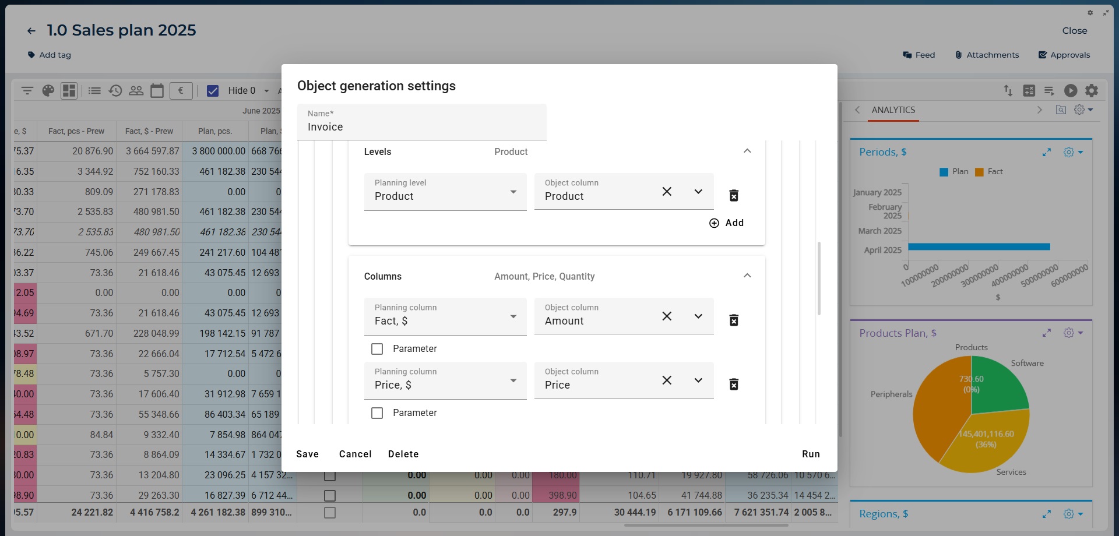The height and width of the screenshot is (536, 1119).
Task: Tick the checkbox in the bottom totals row
Action: point(330,513)
